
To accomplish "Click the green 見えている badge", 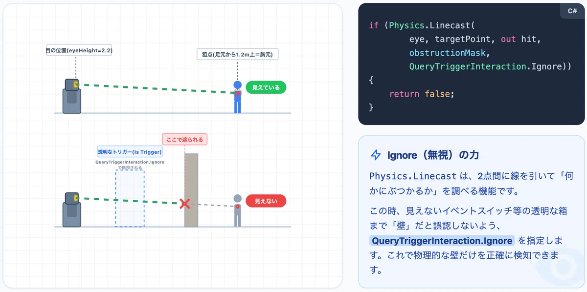I will (x=266, y=87).
